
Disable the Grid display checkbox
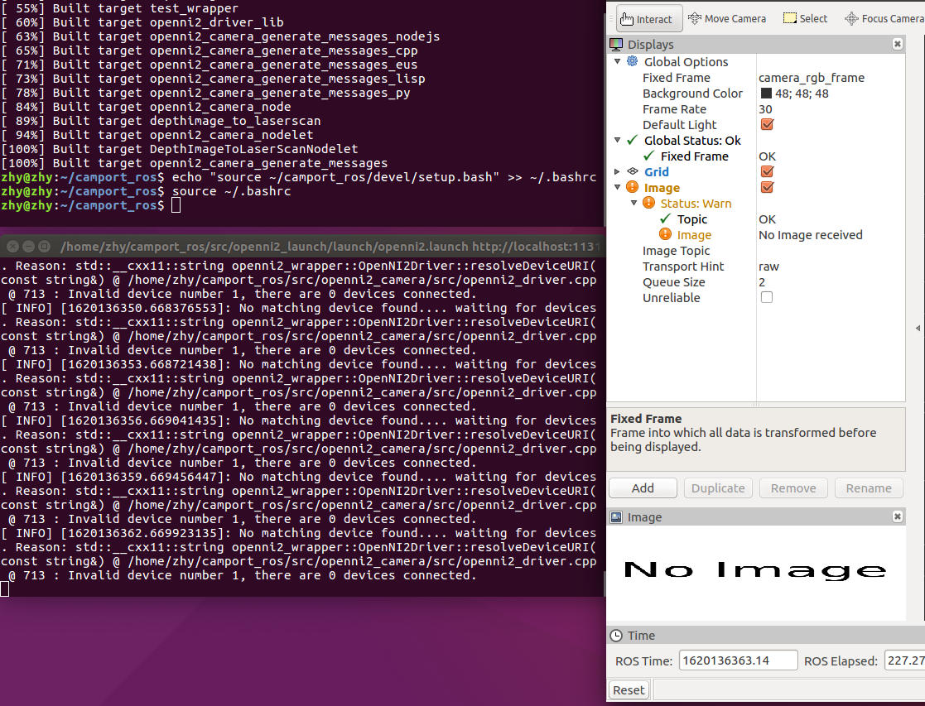pos(767,171)
